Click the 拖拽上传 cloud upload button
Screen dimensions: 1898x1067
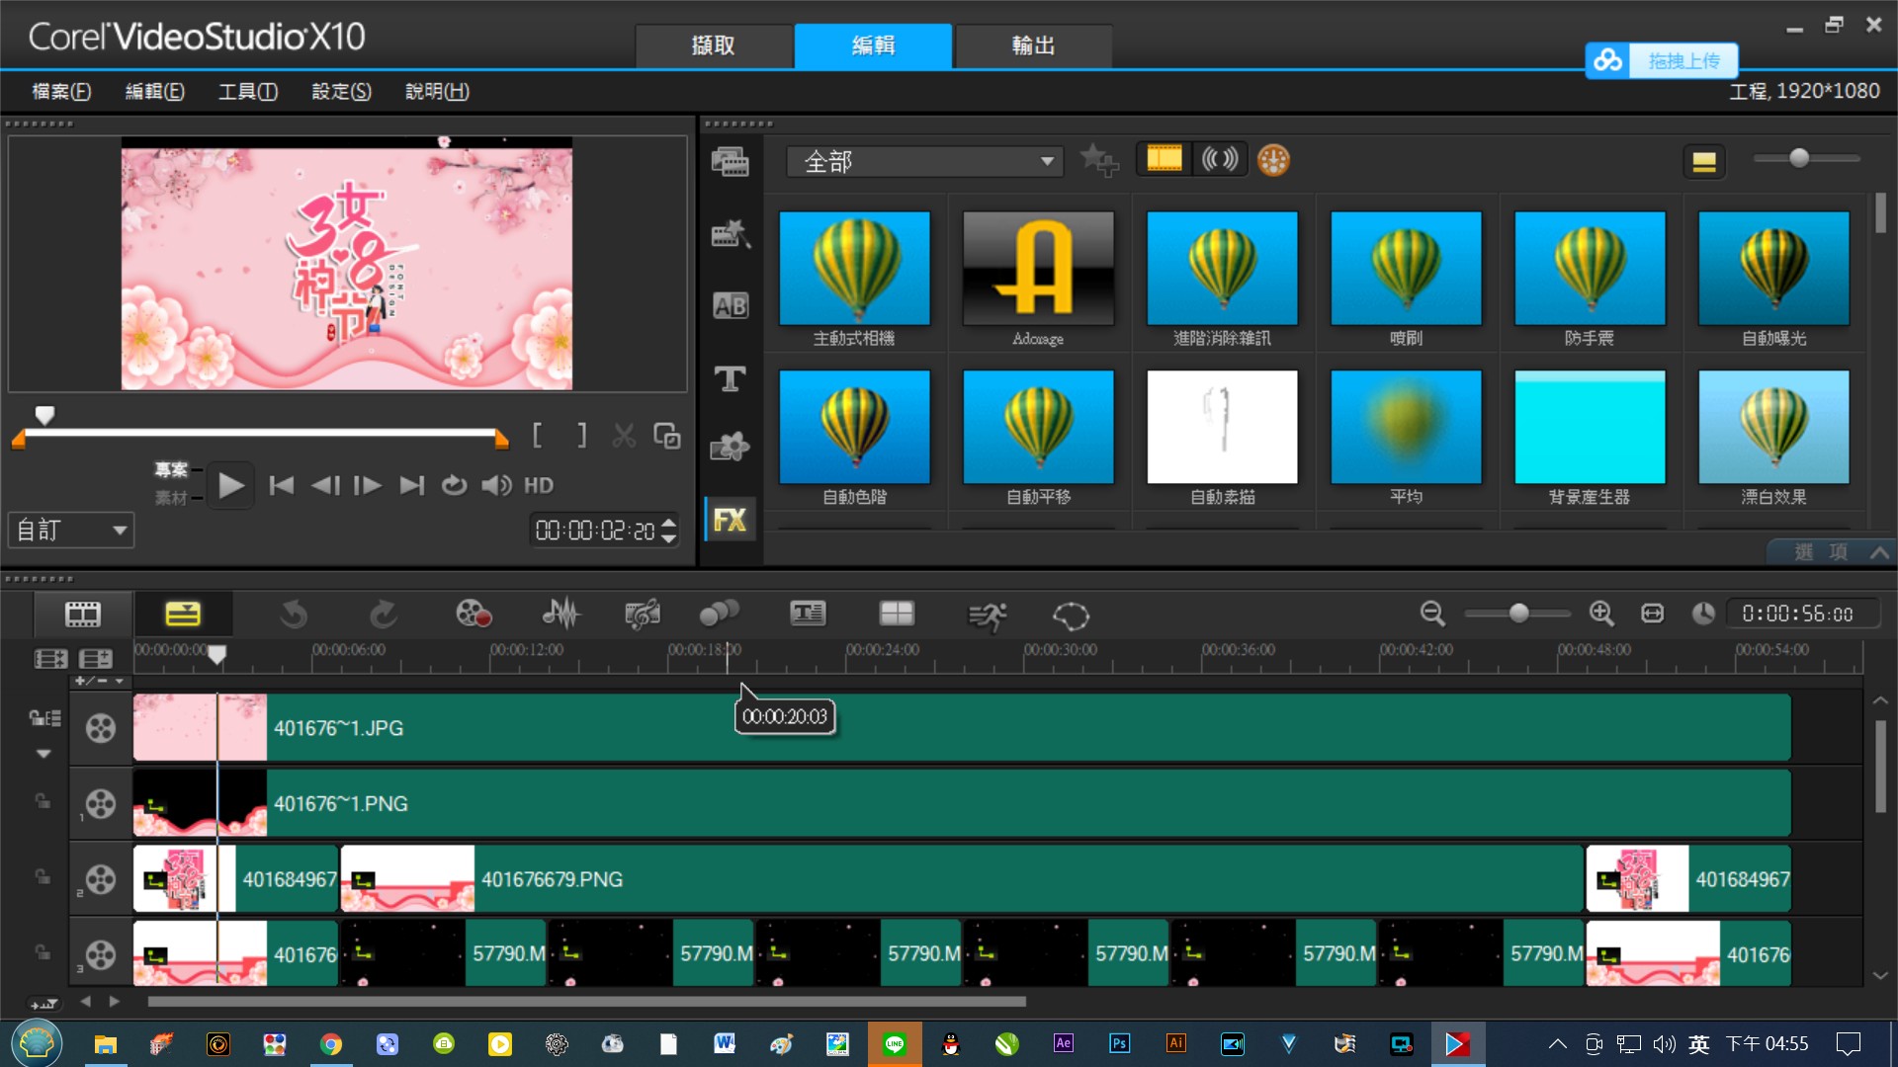coord(1662,60)
